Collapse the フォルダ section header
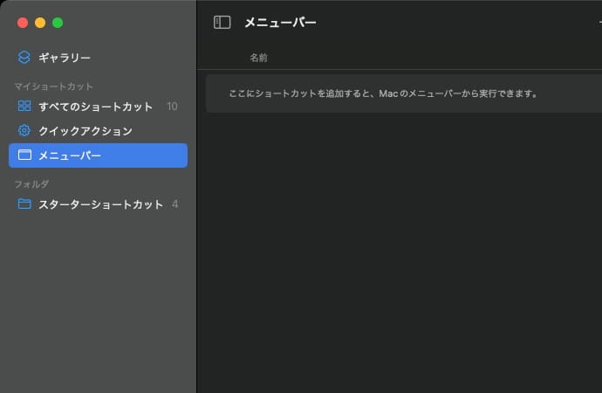The image size is (602, 393). (31, 184)
